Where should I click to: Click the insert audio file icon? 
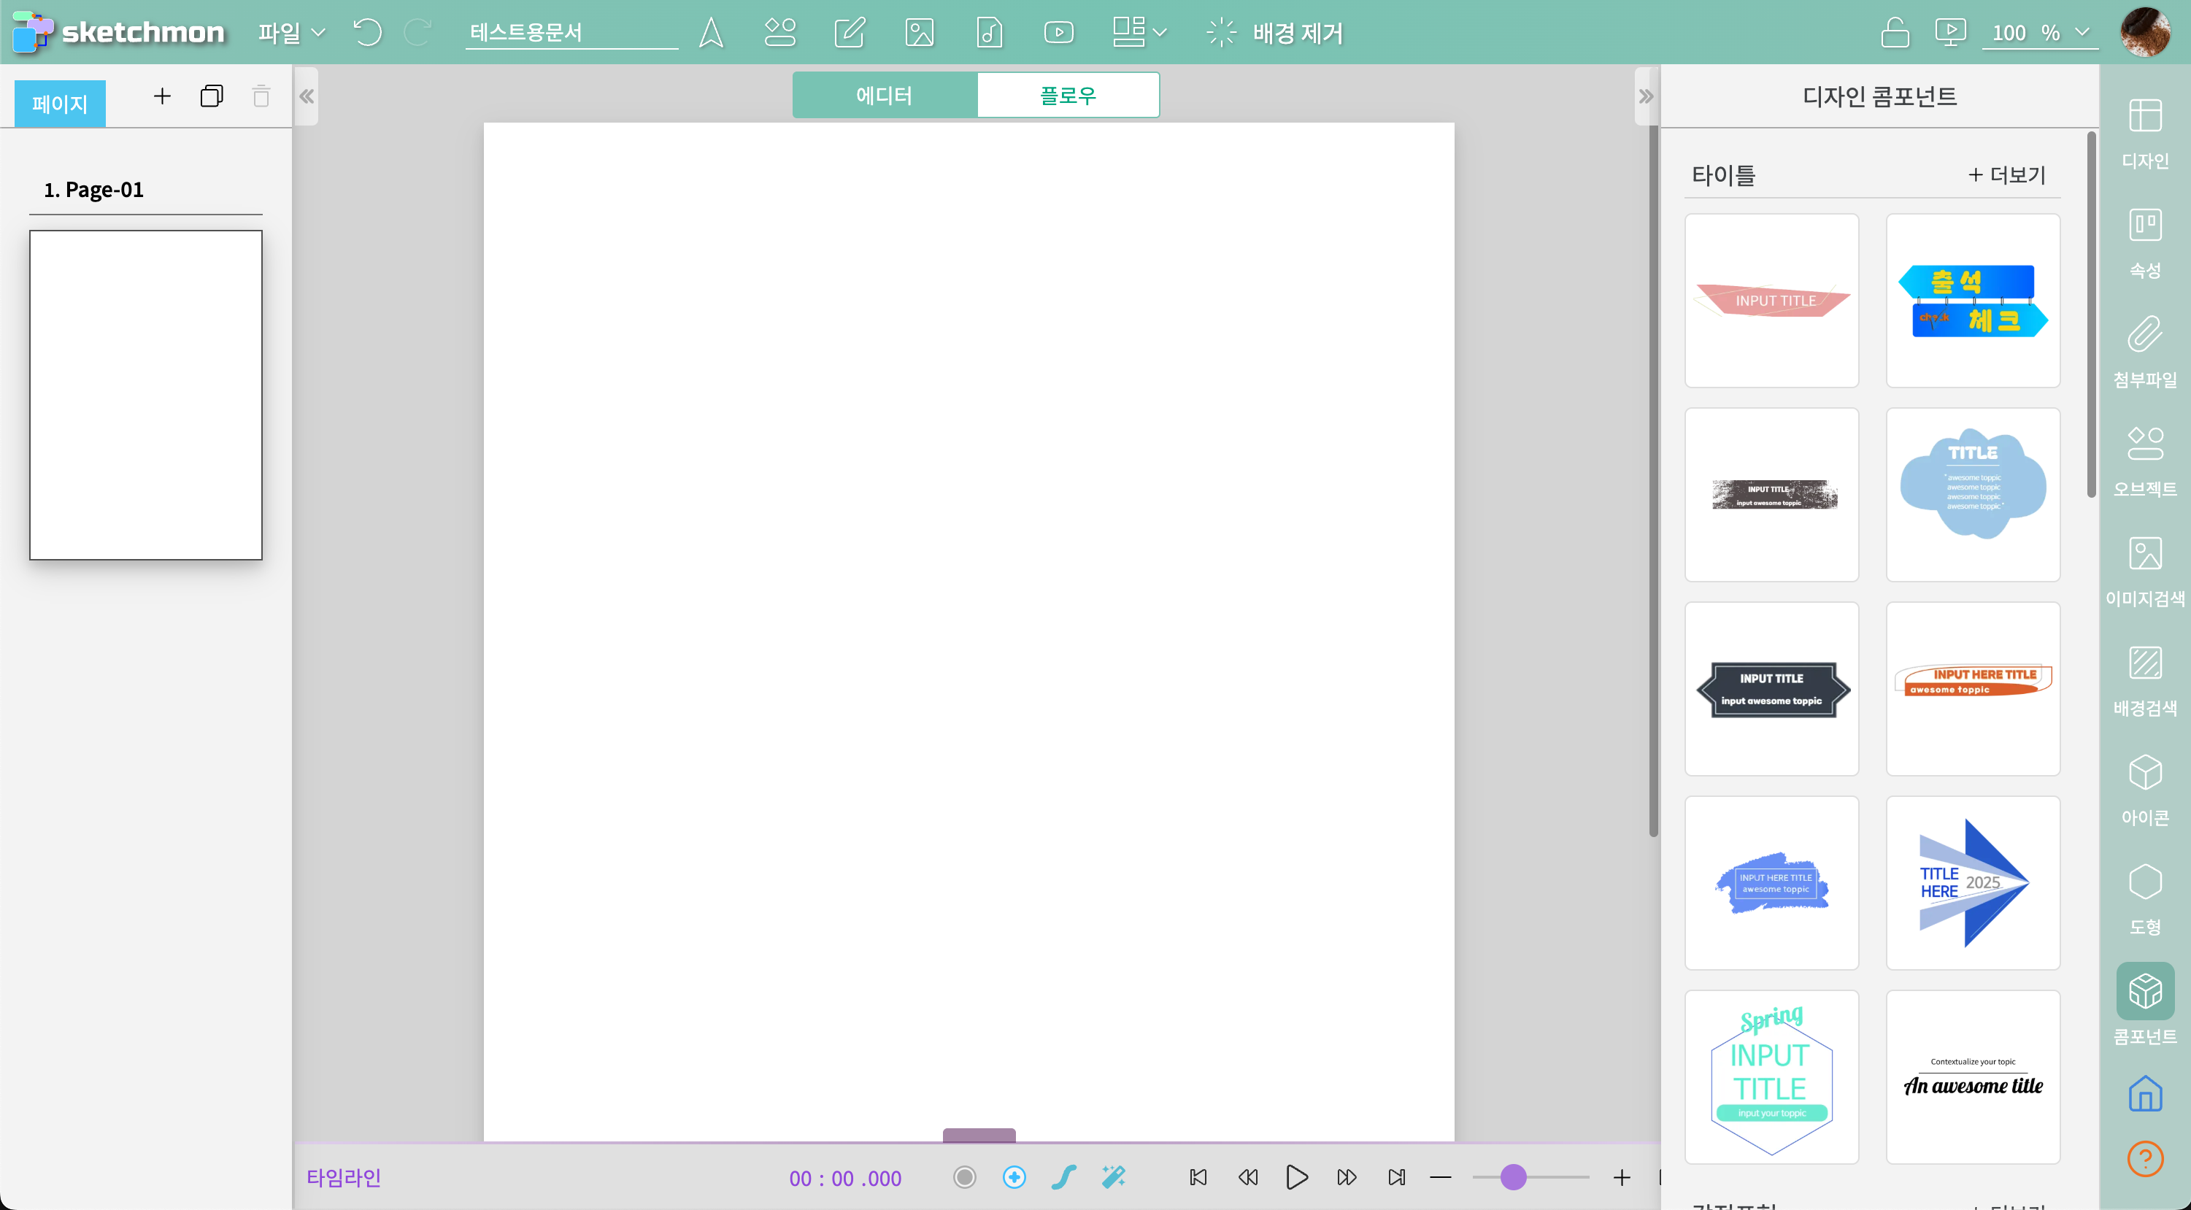pyautogui.click(x=989, y=32)
